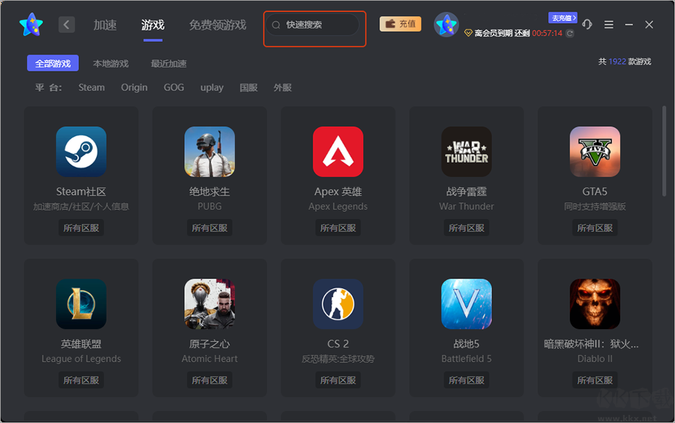Click the star app logo
675x423 pixels.
(32, 24)
